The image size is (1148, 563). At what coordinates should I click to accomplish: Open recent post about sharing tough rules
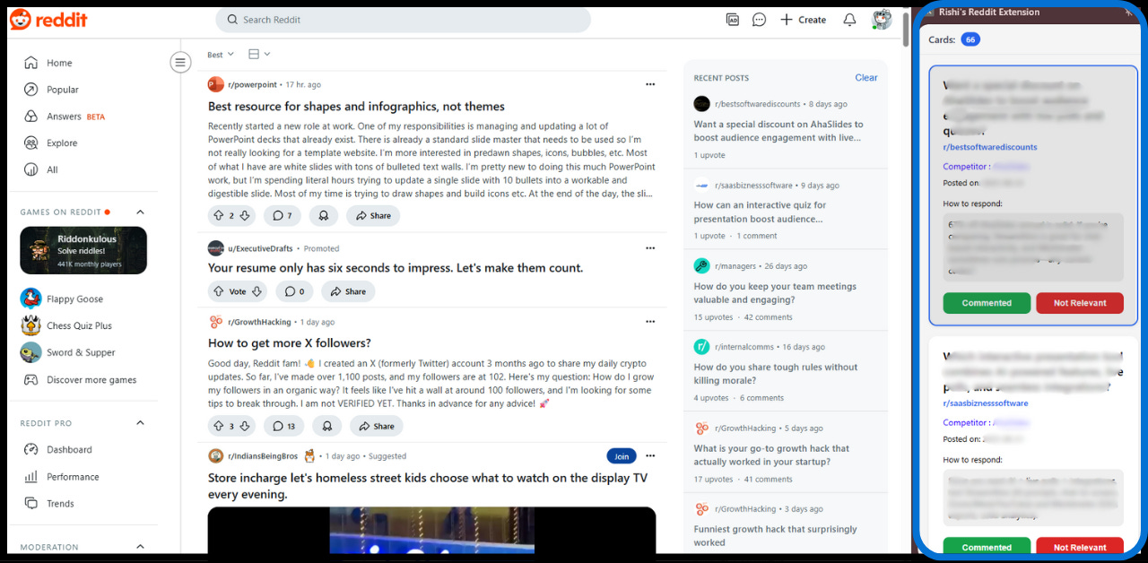[776, 374]
